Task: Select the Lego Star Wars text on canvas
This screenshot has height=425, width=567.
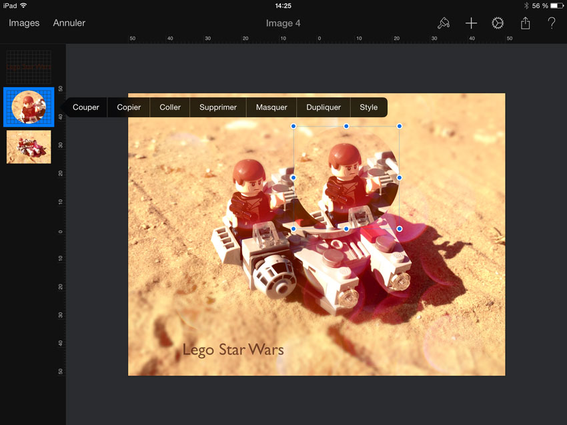Action: pyautogui.click(x=233, y=350)
